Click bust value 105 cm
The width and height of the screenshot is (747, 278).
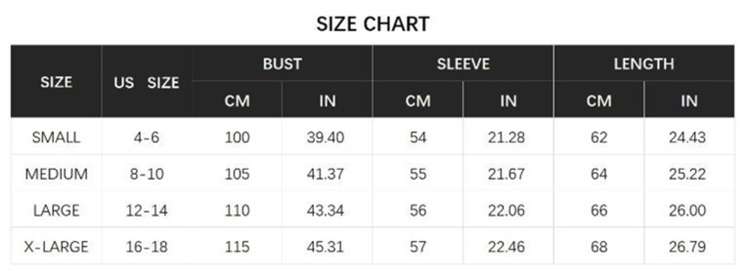pyautogui.click(x=237, y=174)
